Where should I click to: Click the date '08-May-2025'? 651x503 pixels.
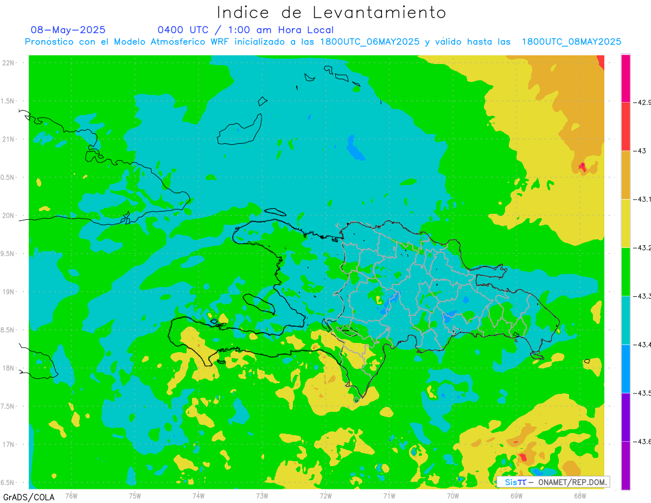[68, 30]
